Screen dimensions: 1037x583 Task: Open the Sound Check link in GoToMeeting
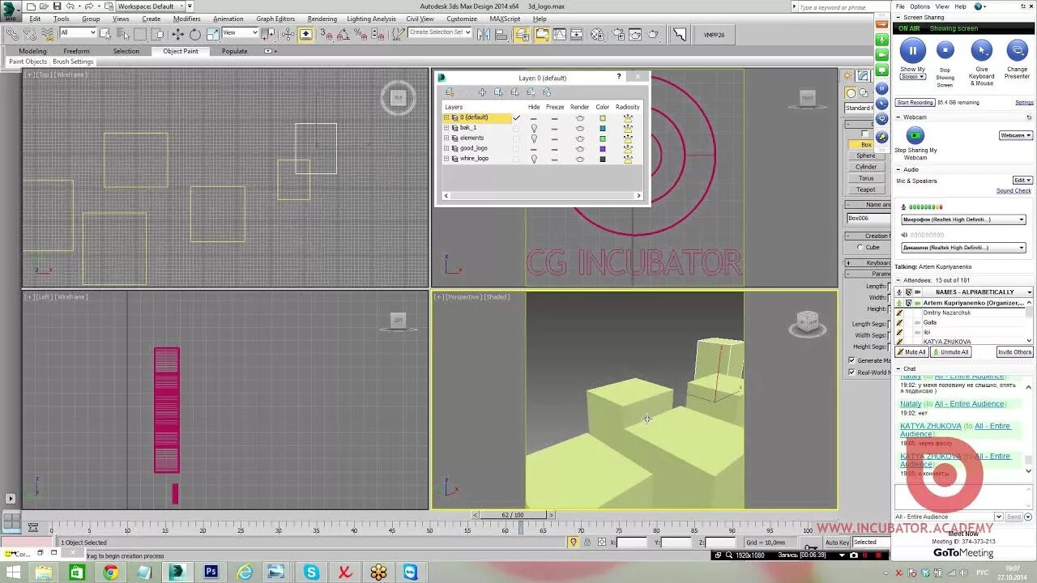tap(1014, 190)
